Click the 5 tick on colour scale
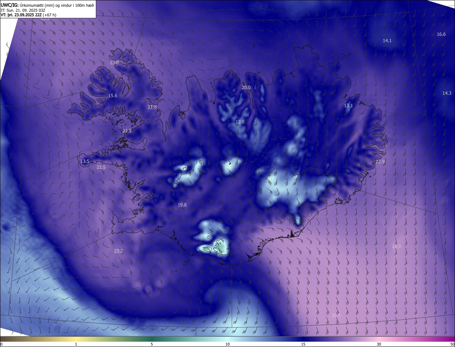Viewport: 455px width, 347px height. pyautogui.click(x=152, y=344)
